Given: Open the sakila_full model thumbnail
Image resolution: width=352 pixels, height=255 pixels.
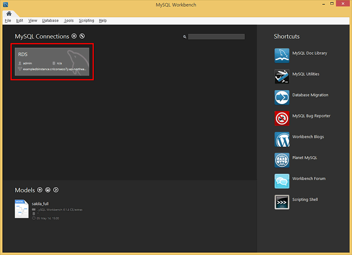Looking at the screenshot, I should [21, 209].
